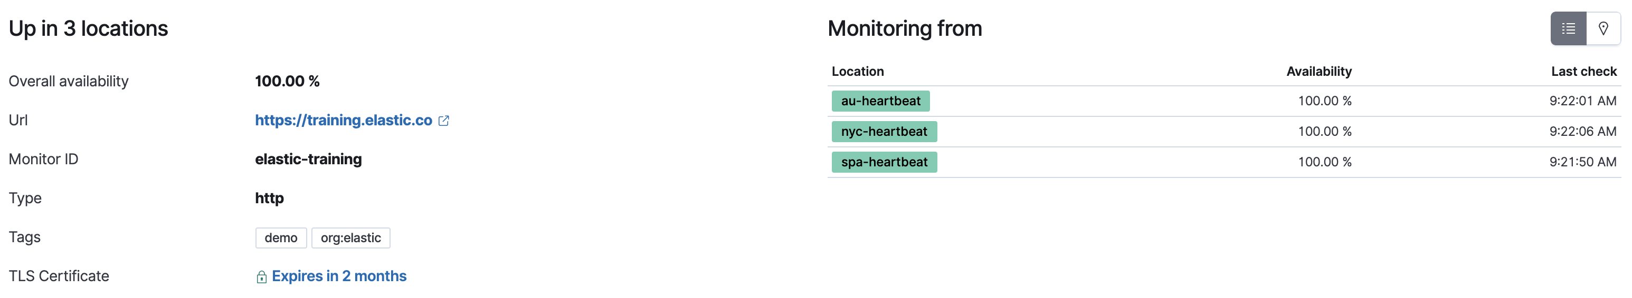This screenshot has height=298, width=1632.
Task: Click the nyc-heartbeat location badge
Action: coord(884,131)
